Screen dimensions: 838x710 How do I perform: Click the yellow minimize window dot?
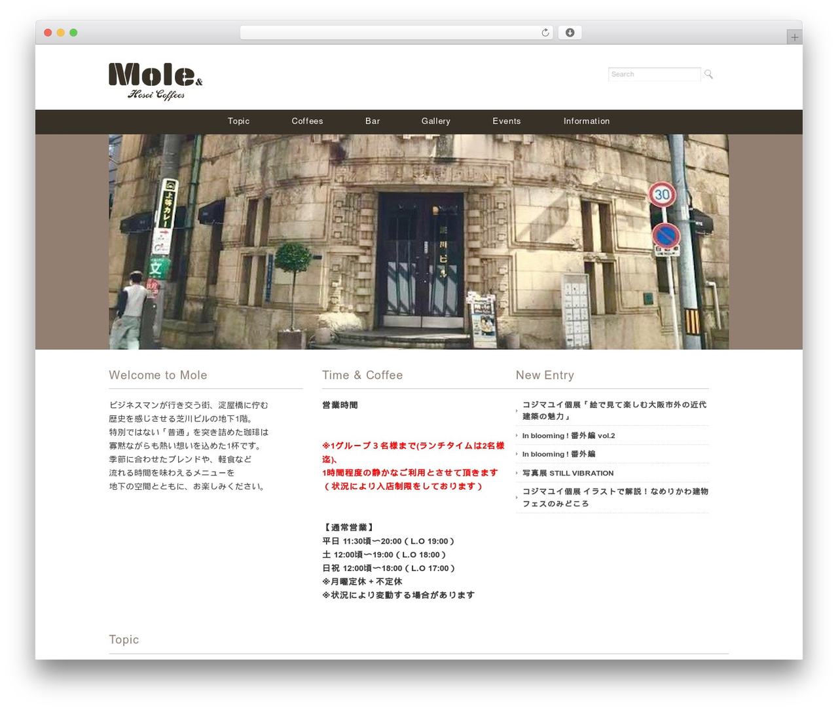click(60, 33)
